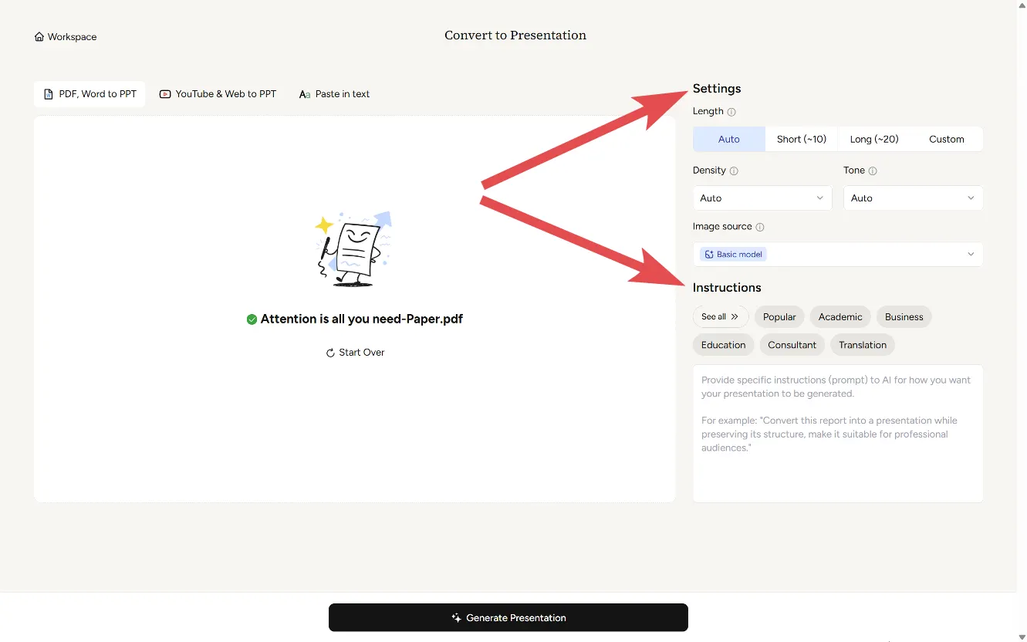Screen dimensions: 1027x642
Task: Click the Density info icon
Action: [734, 171]
